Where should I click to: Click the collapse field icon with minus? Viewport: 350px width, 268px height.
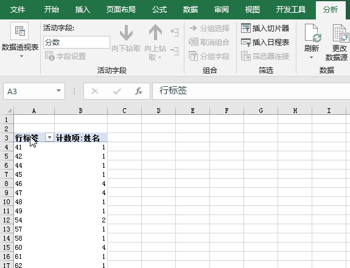[x=175, y=51]
